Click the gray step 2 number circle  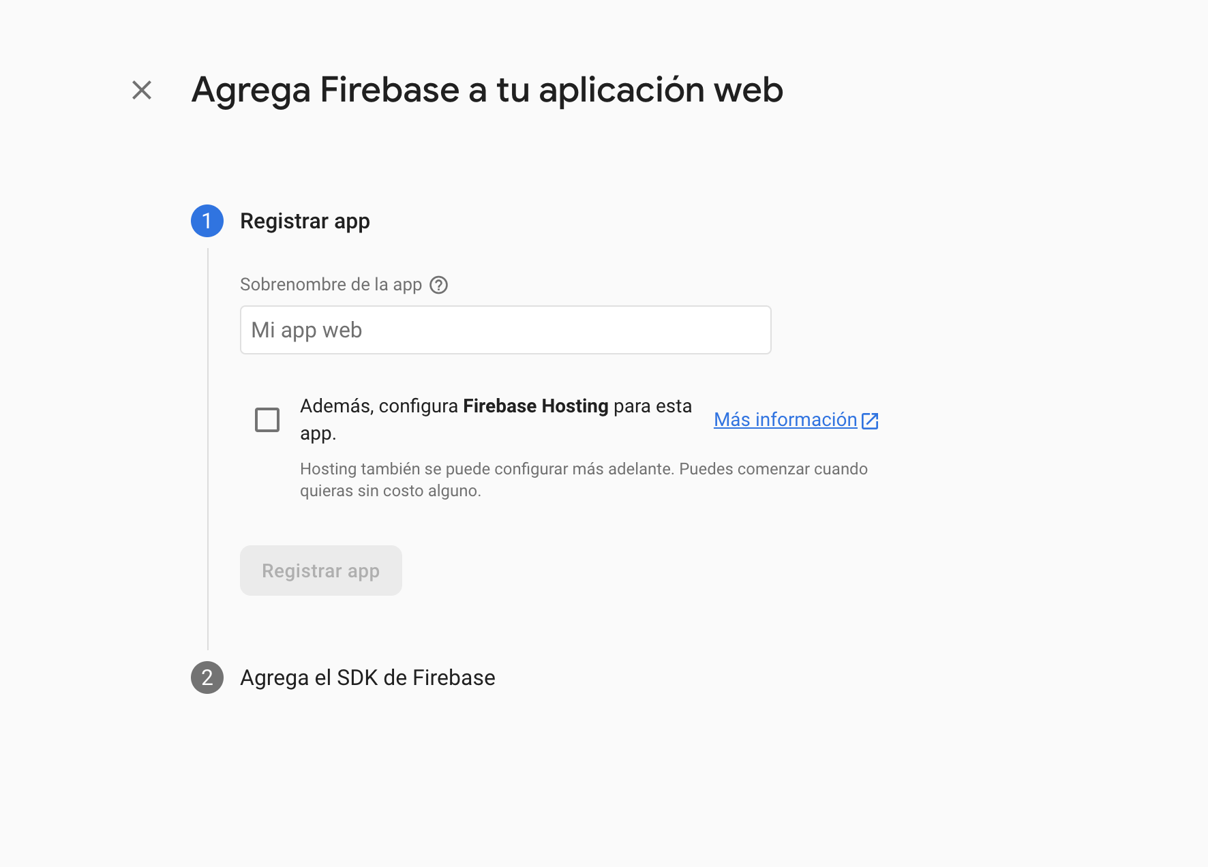[x=207, y=678]
